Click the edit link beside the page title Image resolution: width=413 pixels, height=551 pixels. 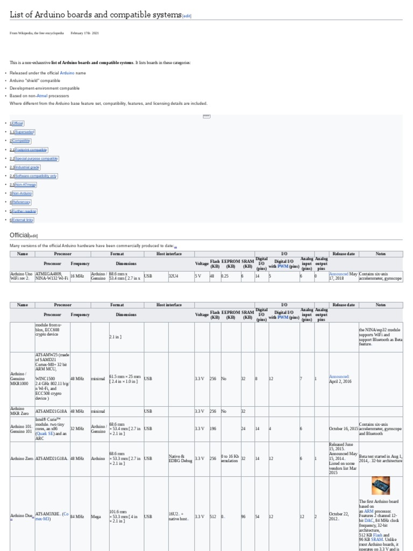[187, 16]
